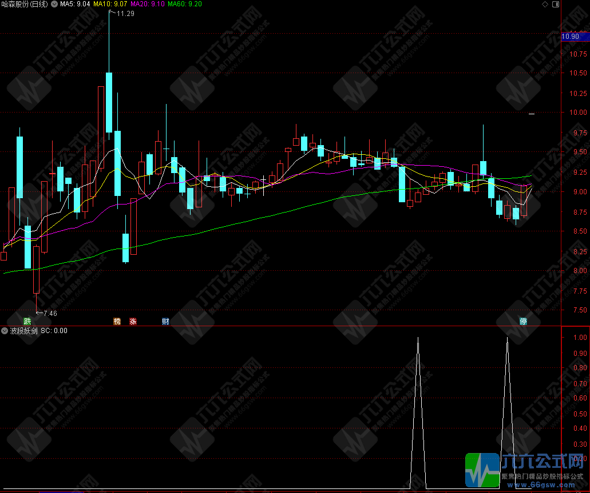
Task: Click the 8.00 price axis label
Action: pos(580,271)
